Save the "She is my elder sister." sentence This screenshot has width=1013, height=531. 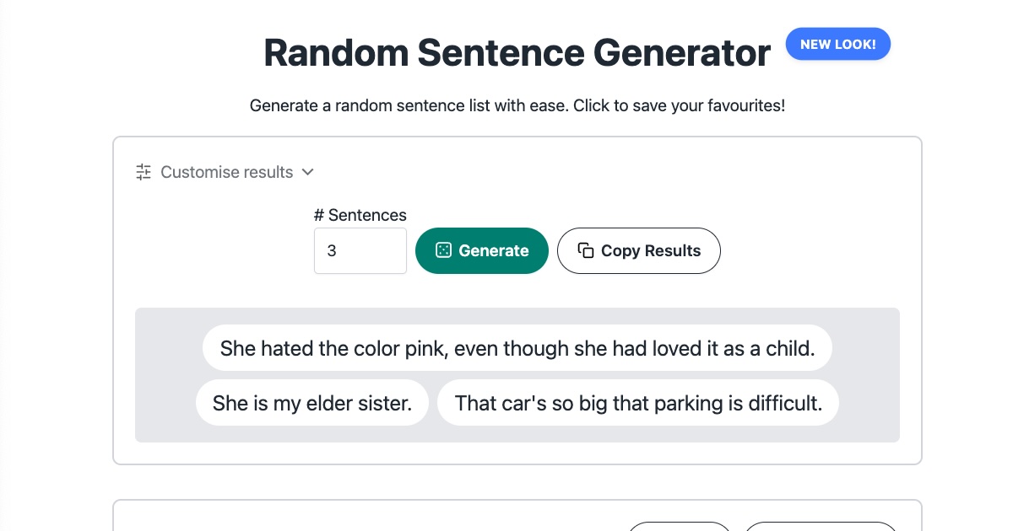tap(311, 403)
